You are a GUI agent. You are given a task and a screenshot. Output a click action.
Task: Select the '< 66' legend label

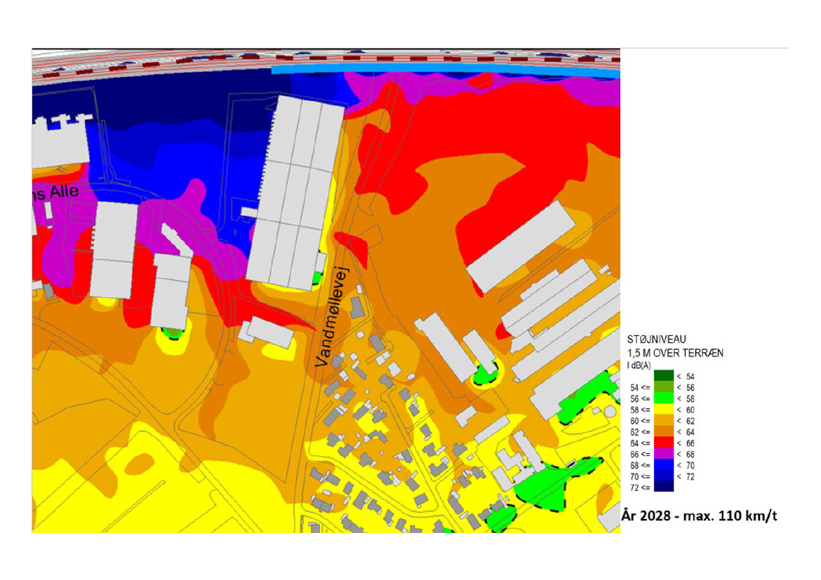pyautogui.click(x=686, y=443)
